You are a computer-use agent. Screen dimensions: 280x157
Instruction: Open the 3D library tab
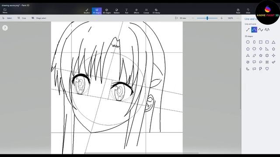pyautogui.click(x=156, y=11)
